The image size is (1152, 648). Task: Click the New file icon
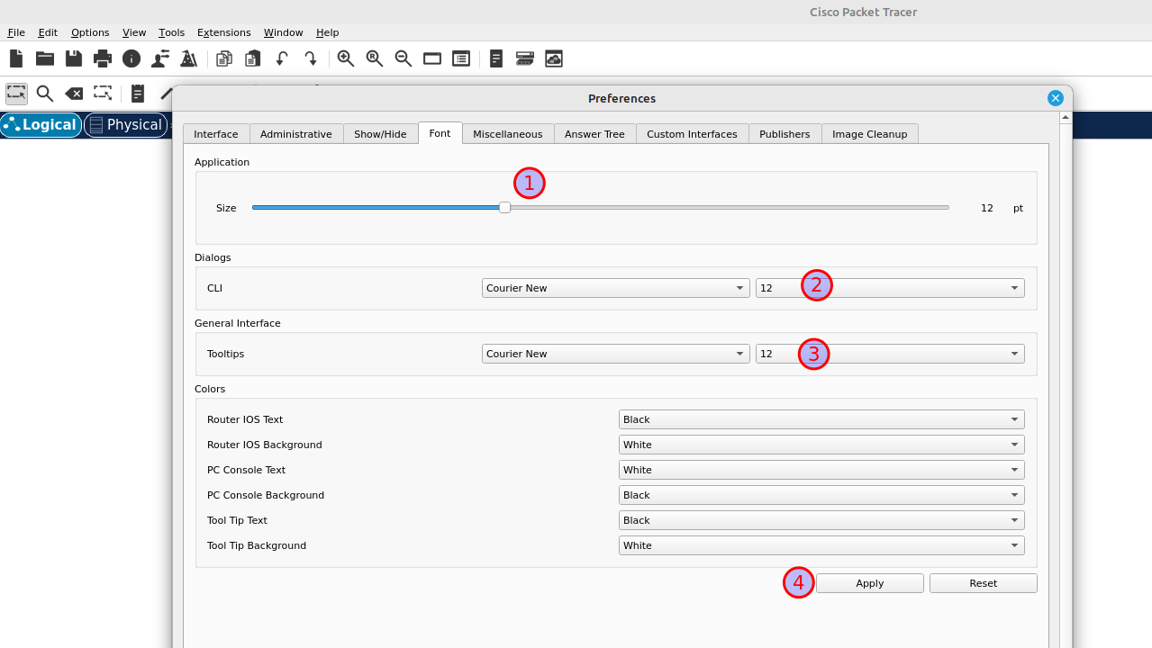click(16, 58)
